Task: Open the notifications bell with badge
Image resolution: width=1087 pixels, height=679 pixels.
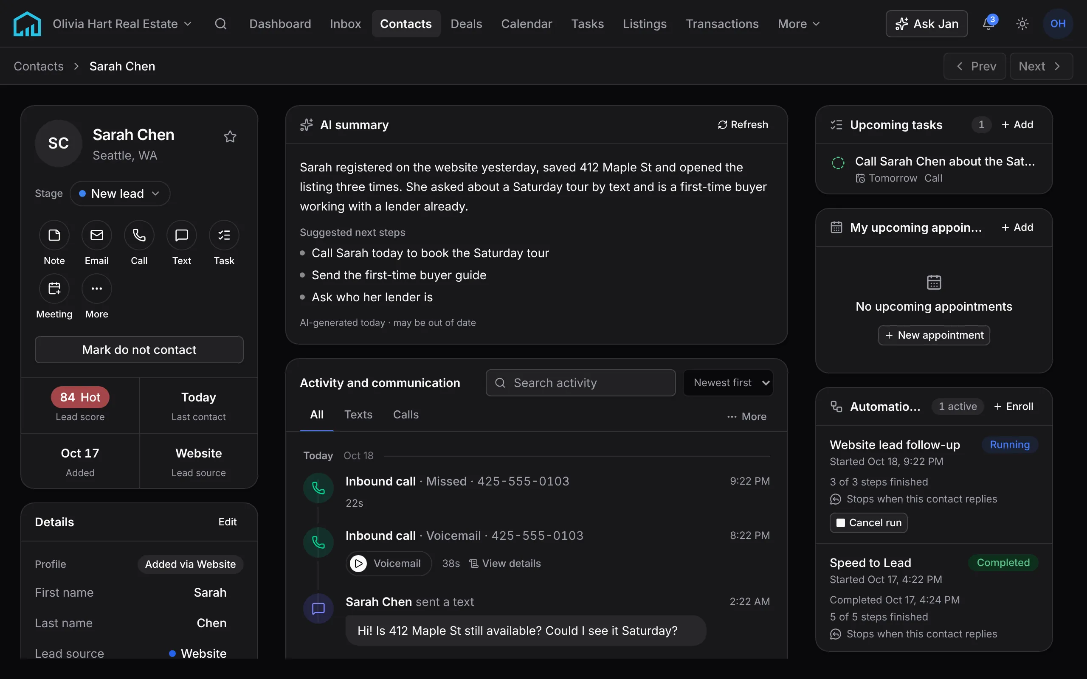Action: 988,23
